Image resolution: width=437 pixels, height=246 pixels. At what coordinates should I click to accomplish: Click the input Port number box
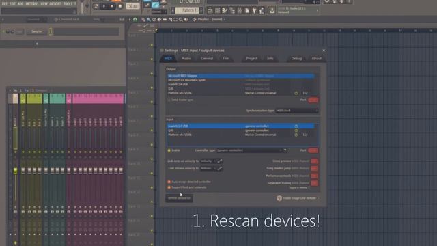click(313, 150)
